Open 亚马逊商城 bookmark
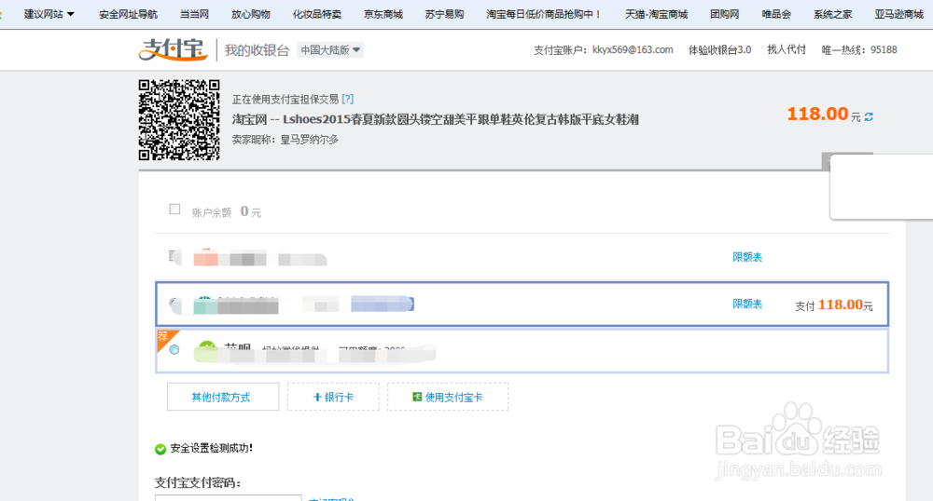 (x=898, y=14)
